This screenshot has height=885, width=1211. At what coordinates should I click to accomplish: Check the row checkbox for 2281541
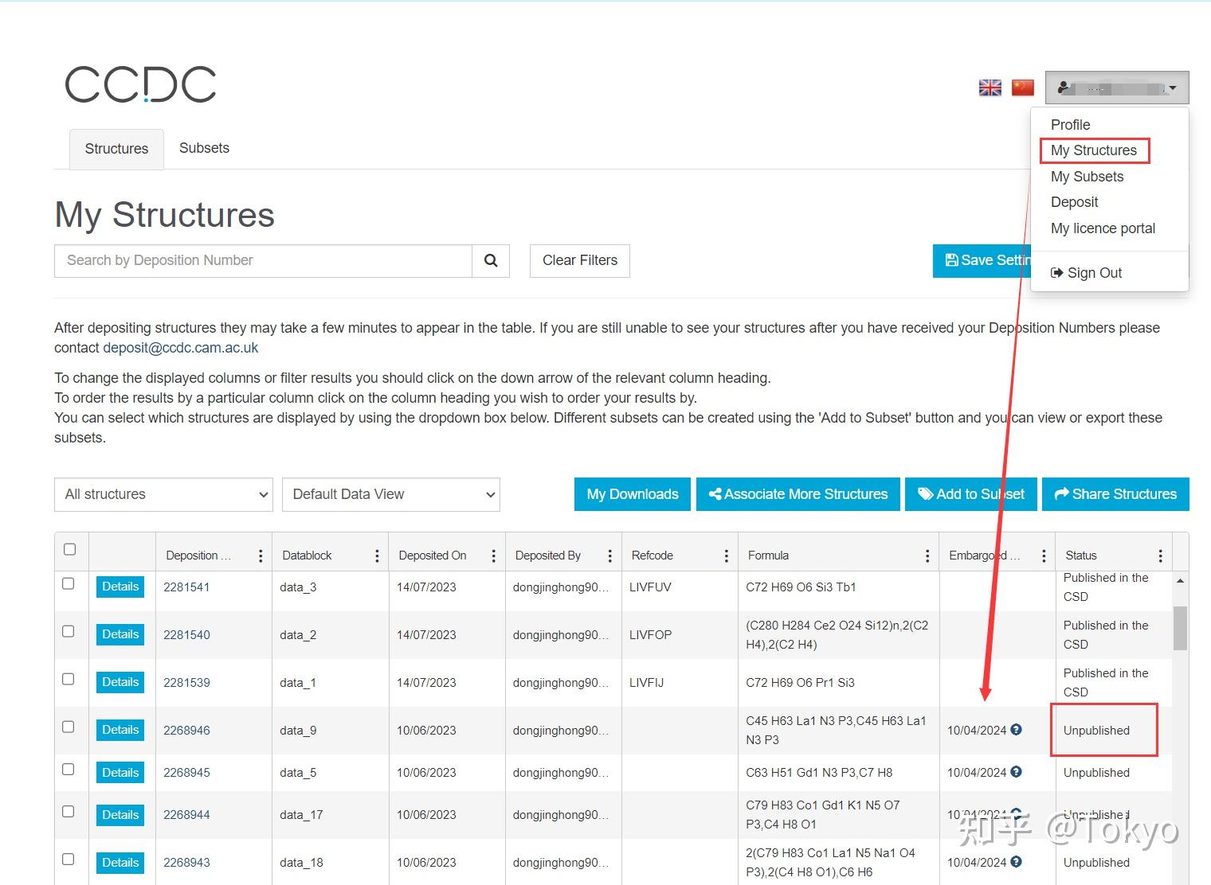pyautogui.click(x=69, y=583)
